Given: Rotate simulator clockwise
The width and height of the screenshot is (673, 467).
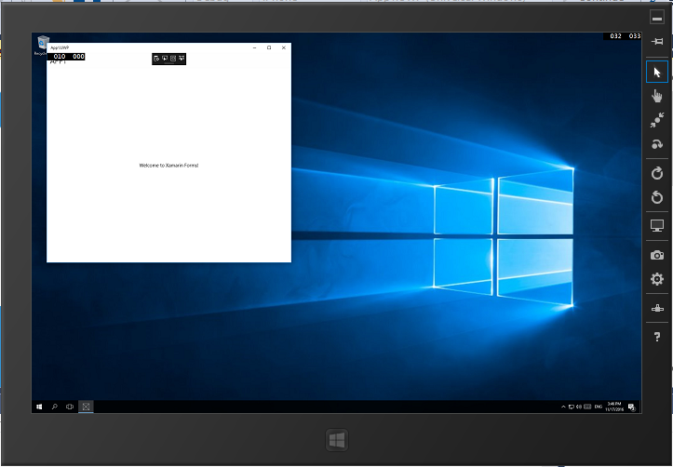Looking at the screenshot, I should (656, 173).
